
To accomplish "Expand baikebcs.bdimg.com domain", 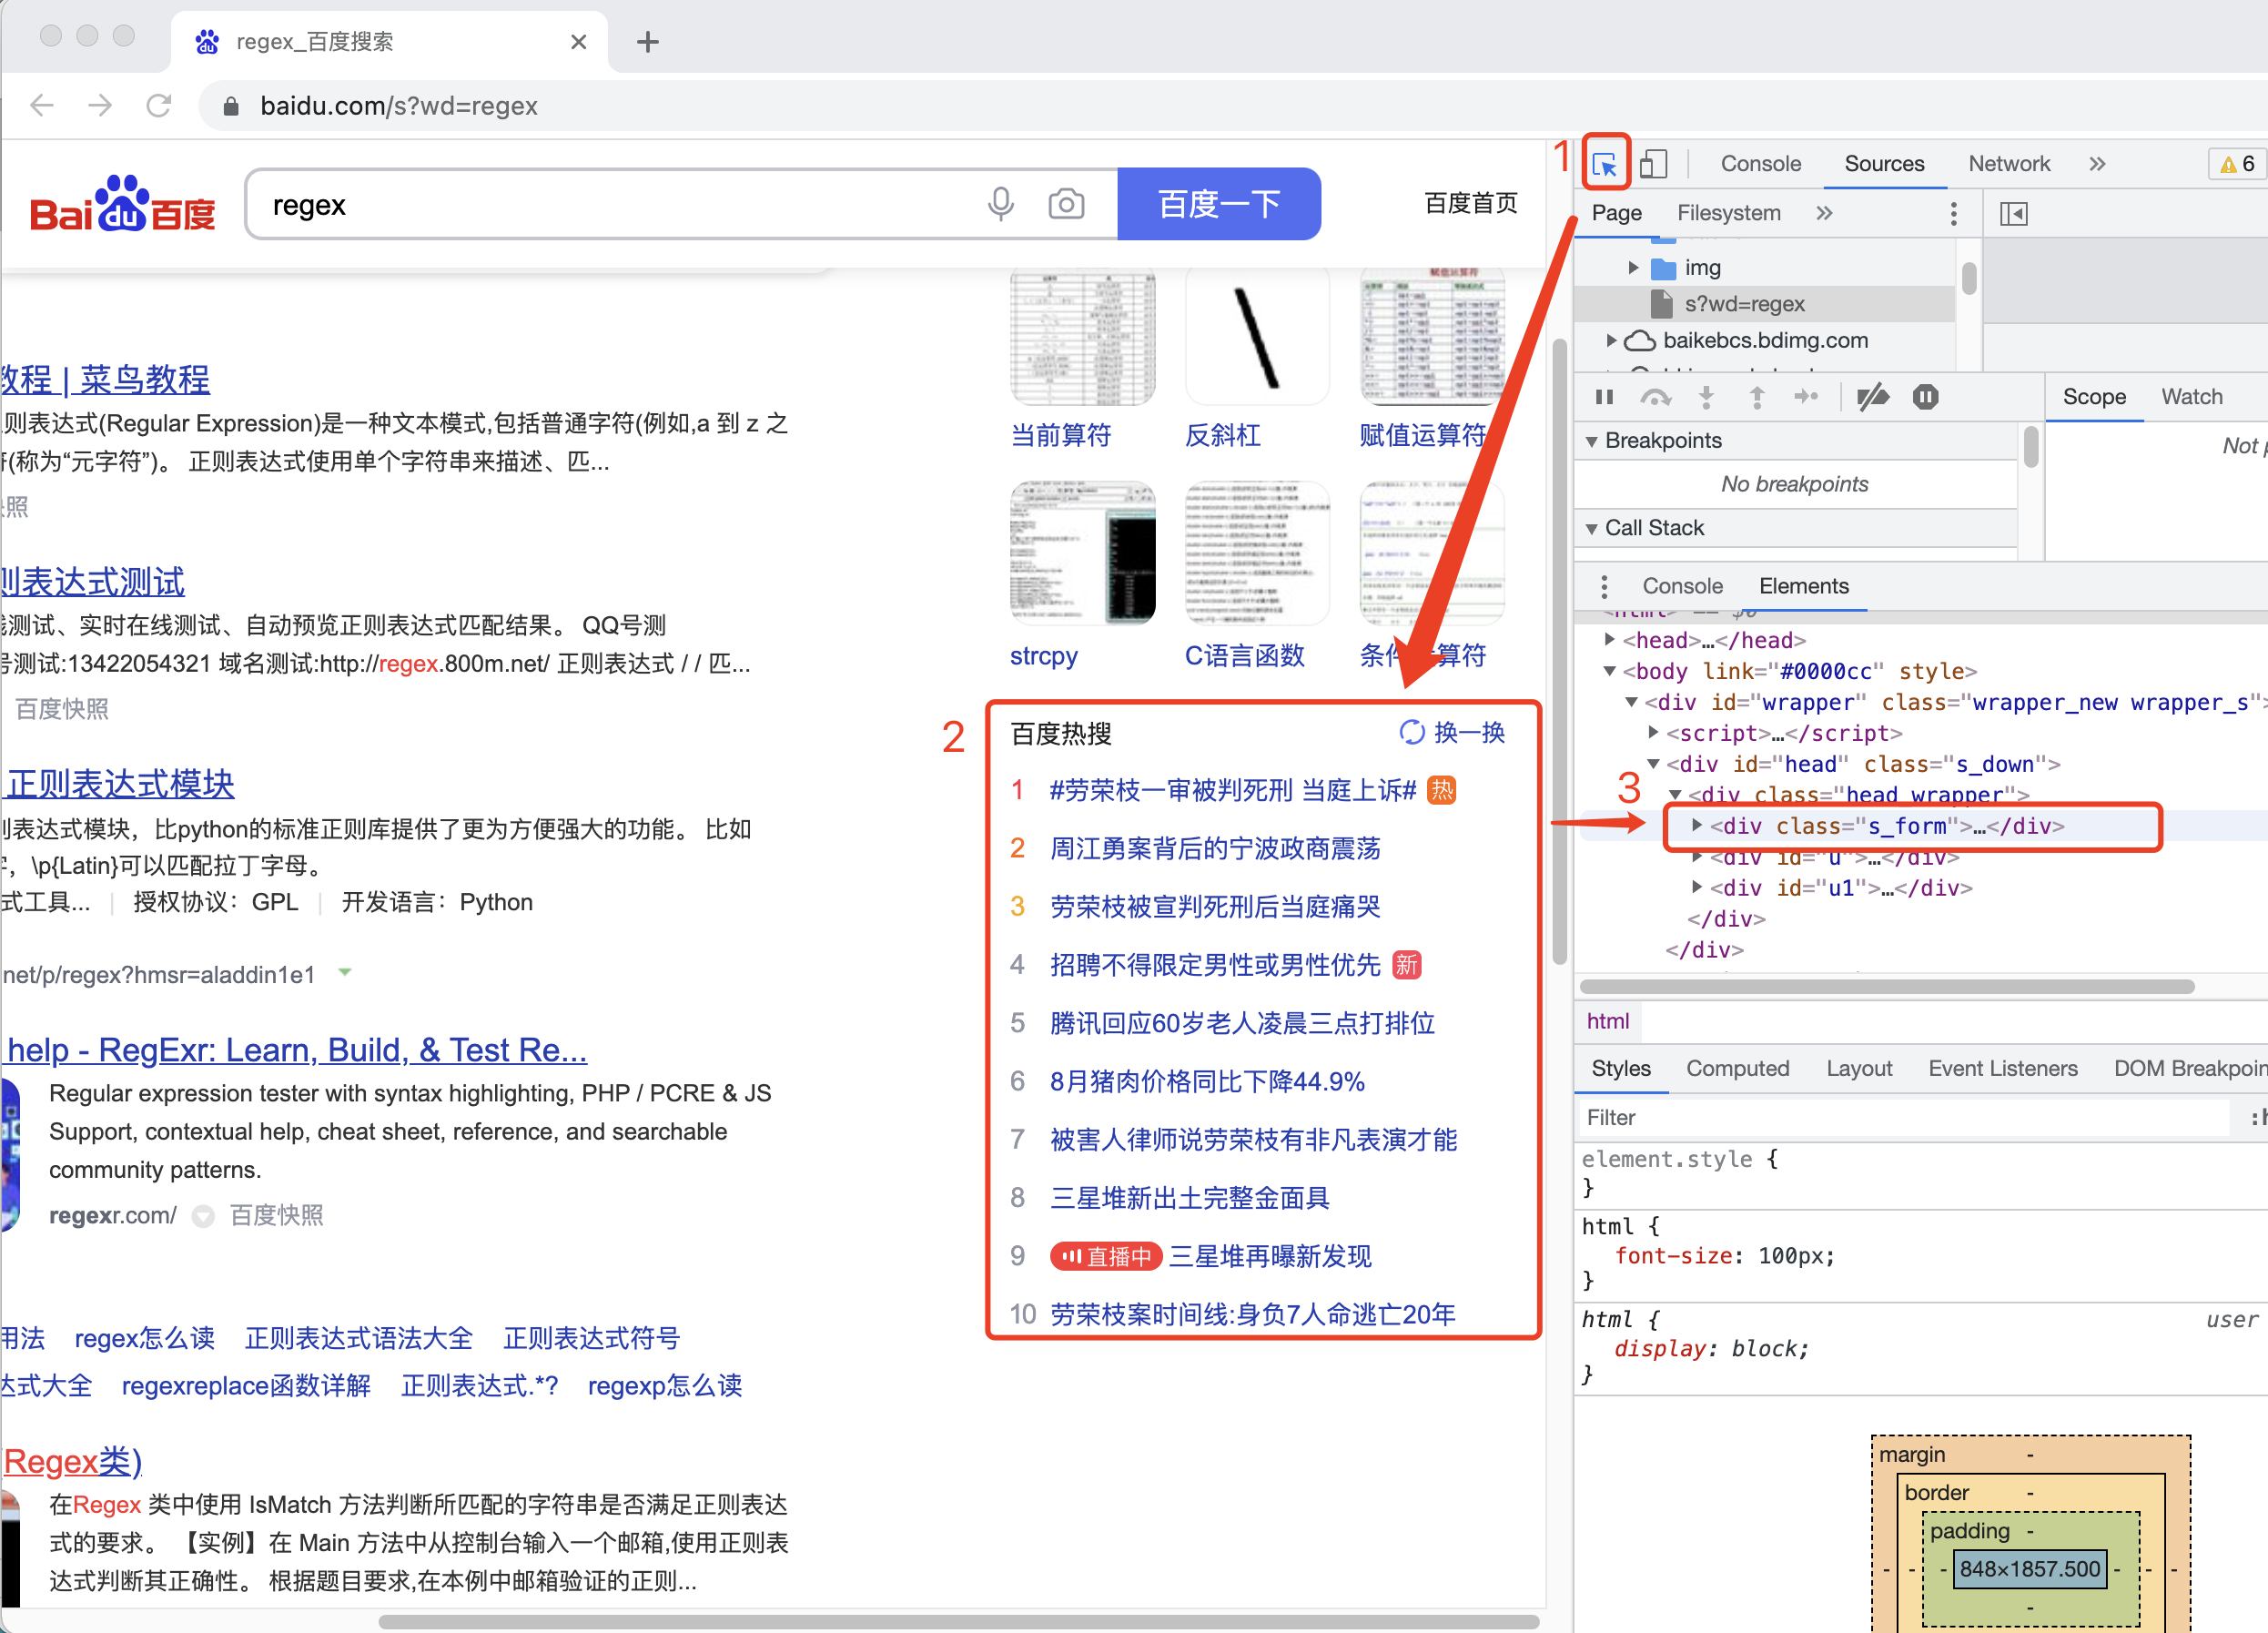I will [1611, 341].
